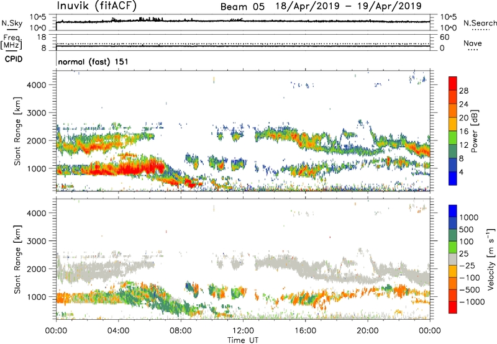Click the 04:00 time axis label
The image size is (497, 344).
118,331
